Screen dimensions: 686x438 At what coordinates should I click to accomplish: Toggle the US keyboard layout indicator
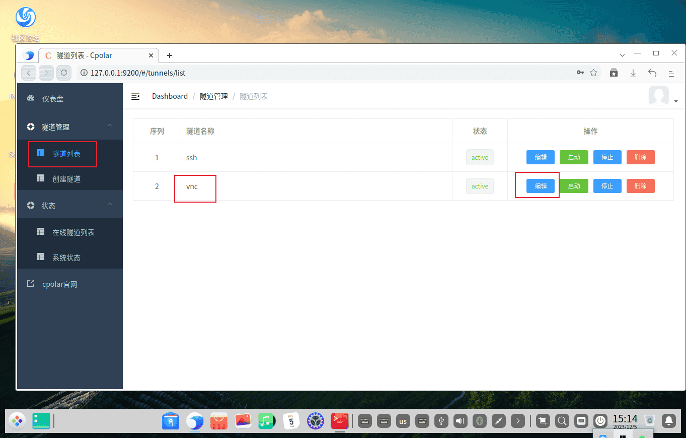pos(403,421)
